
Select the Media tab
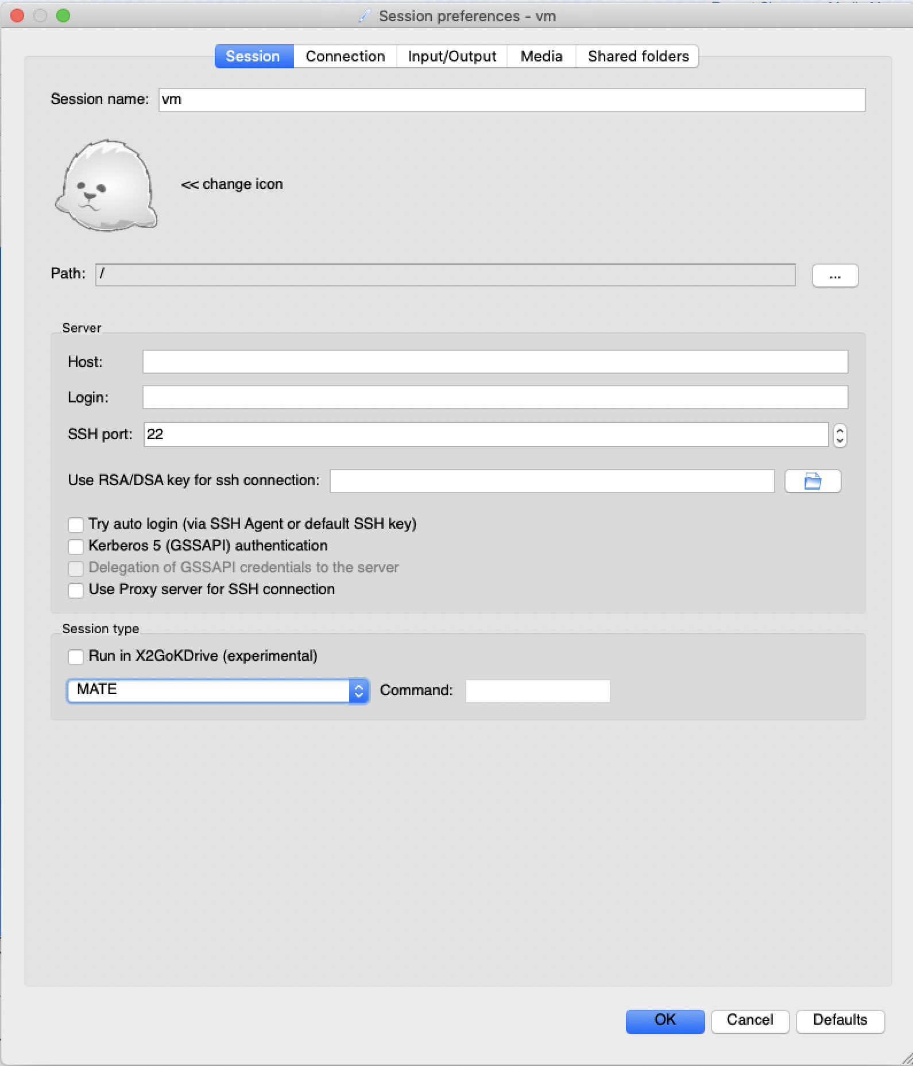pos(541,56)
